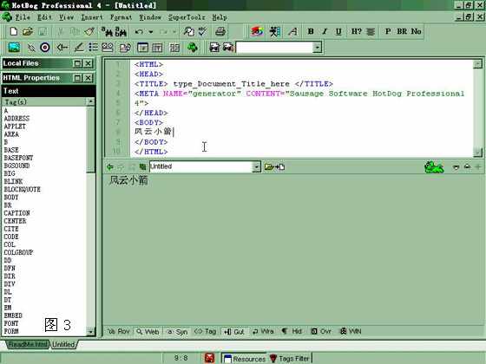Click the New document icon
Viewport: 486px width, 364px height.
(14, 31)
